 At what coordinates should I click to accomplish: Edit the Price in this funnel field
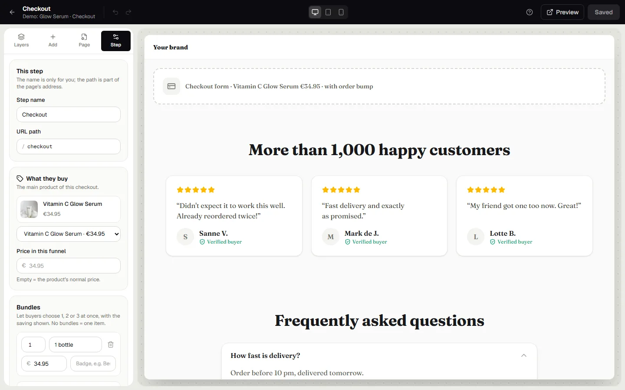pyautogui.click(x=69, y=266)
